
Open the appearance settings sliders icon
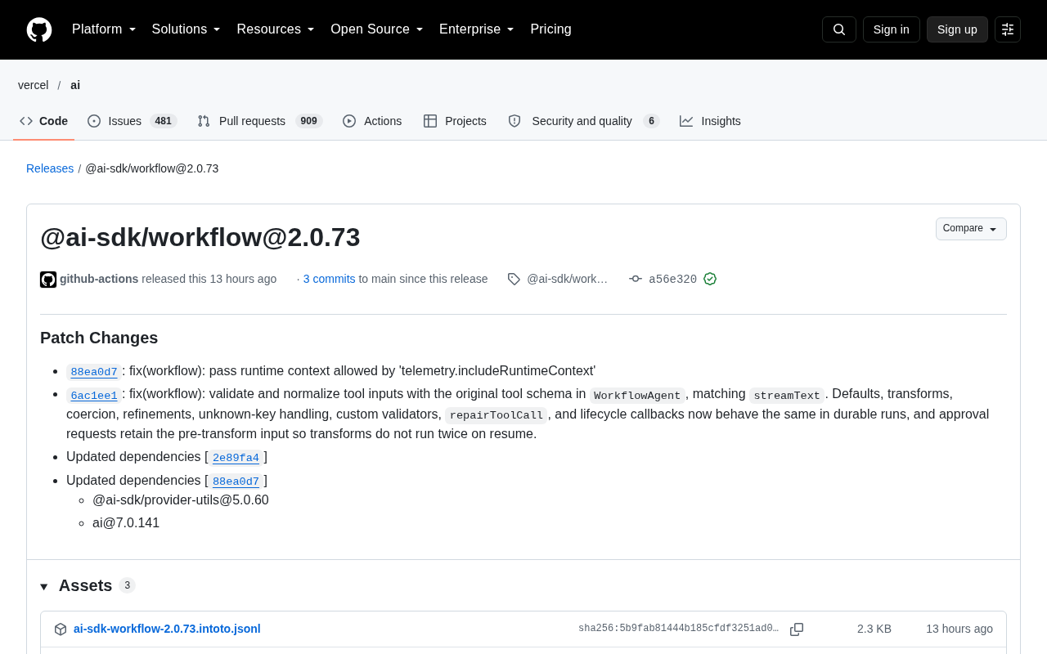pyautogui.click(x=1008, y=29)
